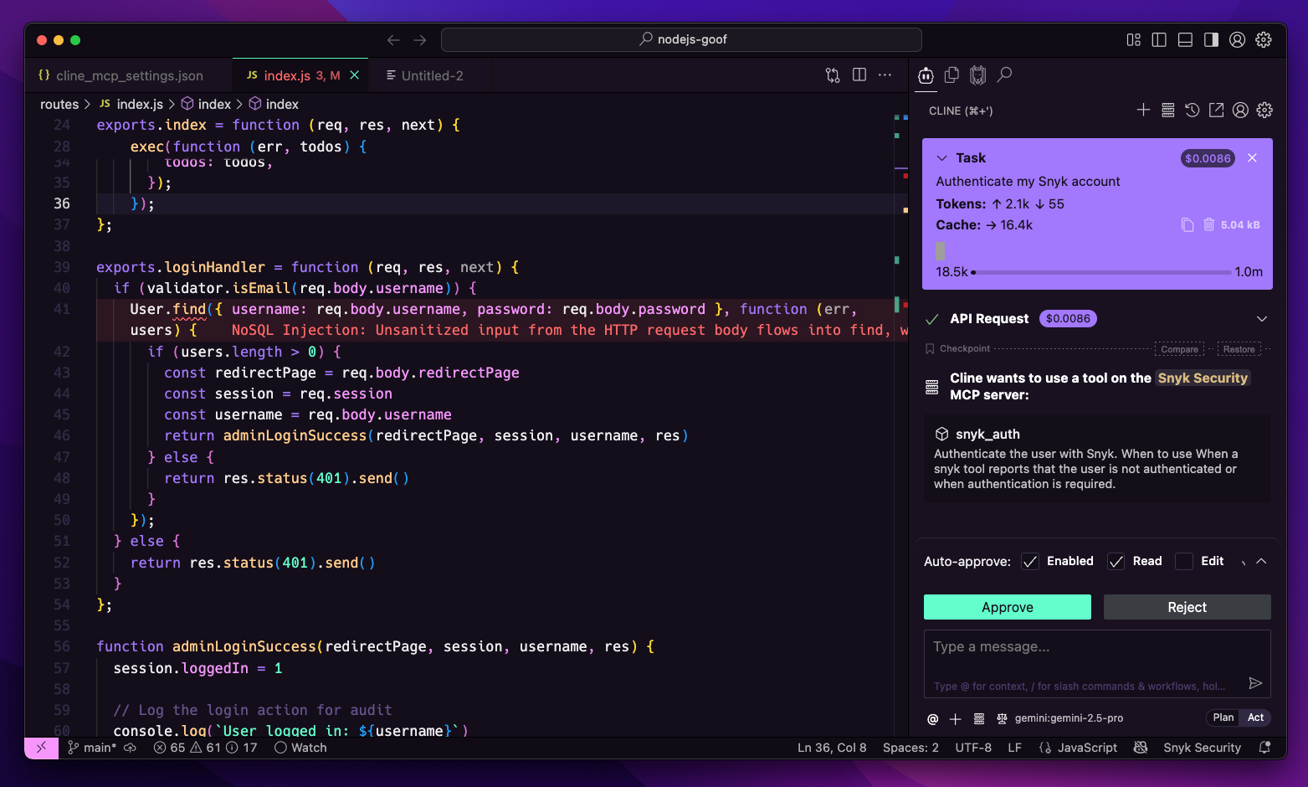Click the send message arrow icon
Viewport: 1308px width, 787px height.
coord(1254,683)
